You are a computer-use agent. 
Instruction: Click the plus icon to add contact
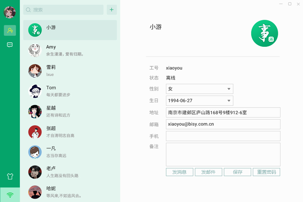pos(112,10)
